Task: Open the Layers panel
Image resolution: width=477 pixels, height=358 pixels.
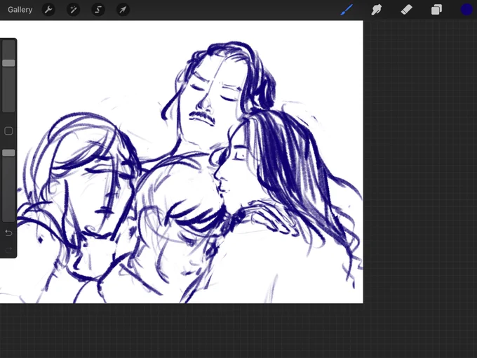Action: tap(436, 10)
